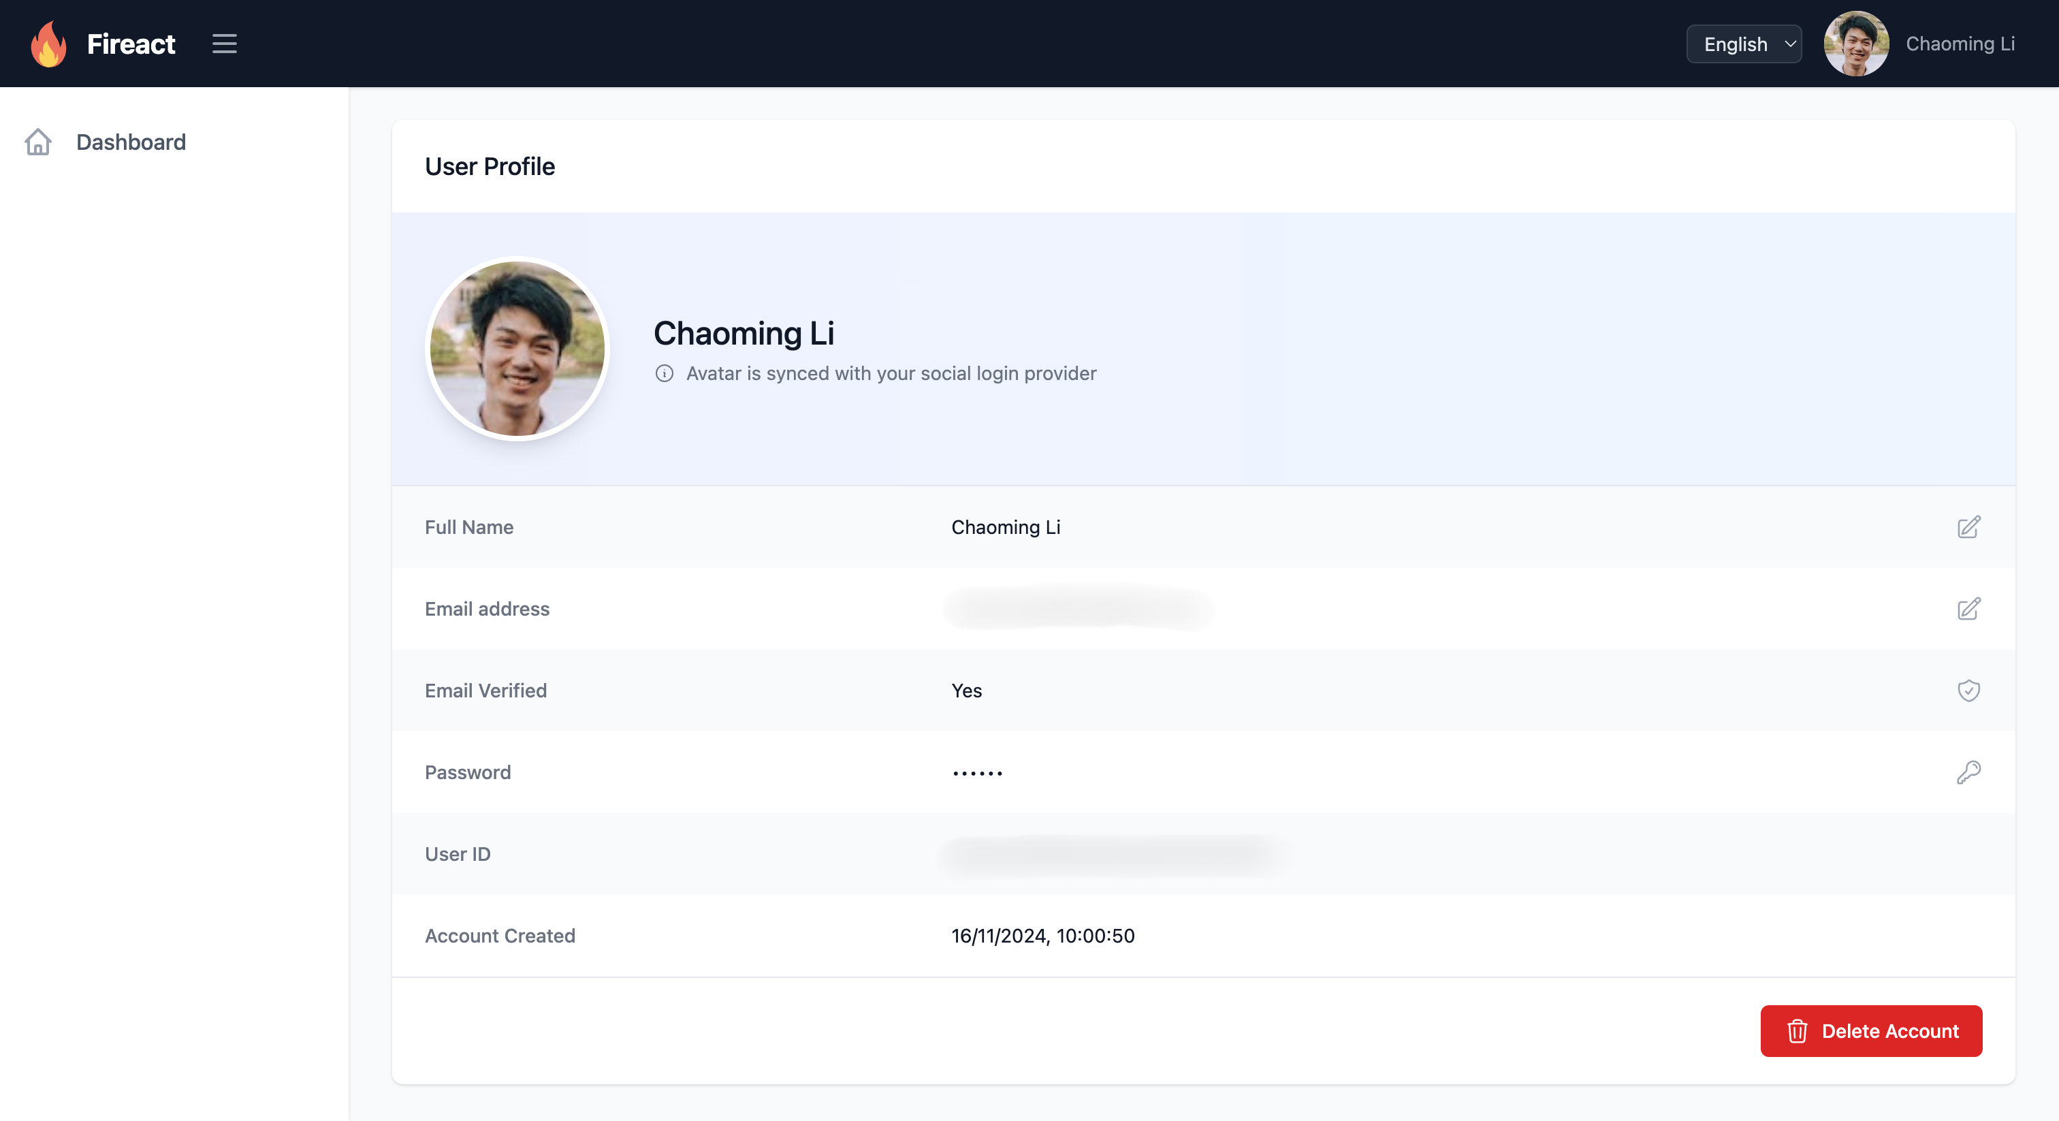Click the key icon next to Password
2059x1121 pixels.
1968,772
